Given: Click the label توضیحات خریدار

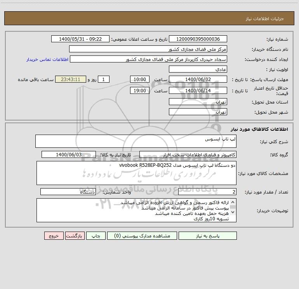Looking at the screenshot, I should (x=273, y=211).
